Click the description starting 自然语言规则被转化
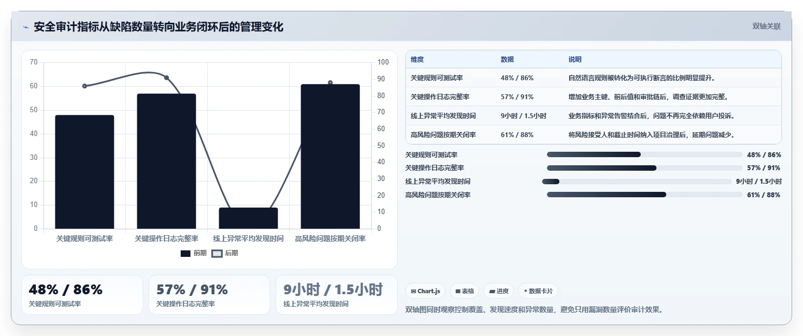The image size is (803, 336). 642,78
